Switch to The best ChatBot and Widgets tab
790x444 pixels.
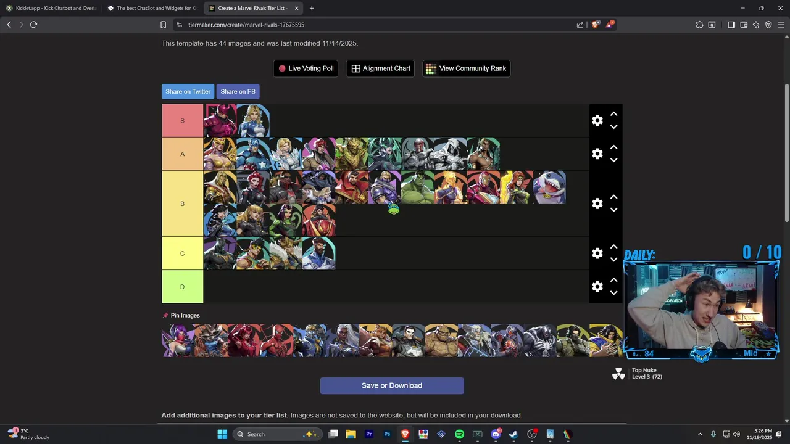point(152,8)
